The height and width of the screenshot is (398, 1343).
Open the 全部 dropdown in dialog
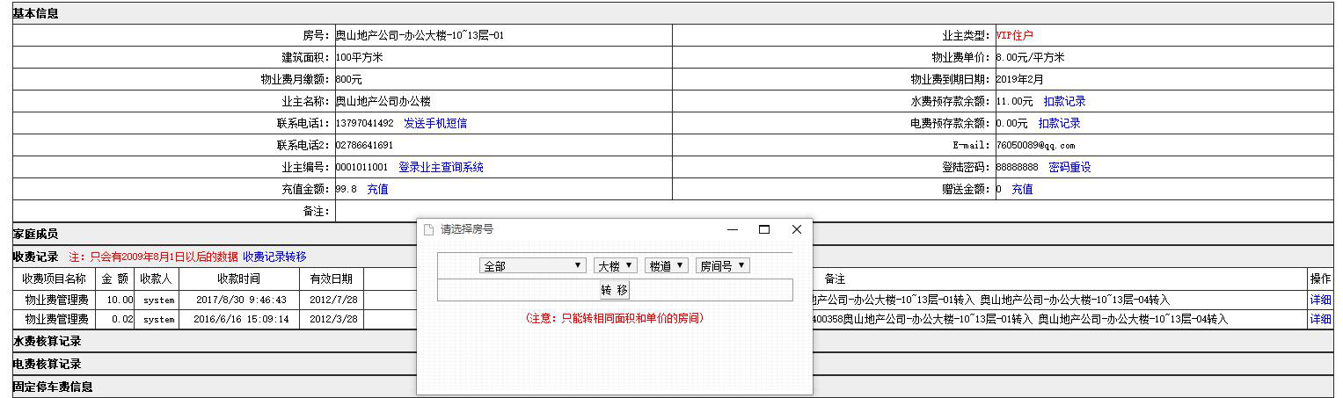[x=533, y=265]
